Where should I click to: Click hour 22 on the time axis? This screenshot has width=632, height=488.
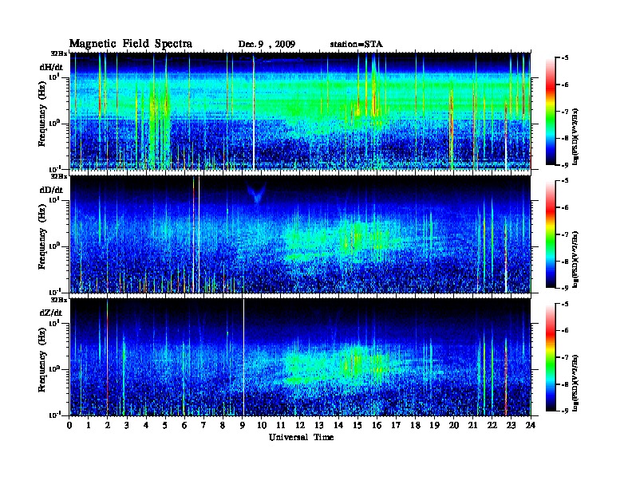pyautogui.click(x=492, y=425)
